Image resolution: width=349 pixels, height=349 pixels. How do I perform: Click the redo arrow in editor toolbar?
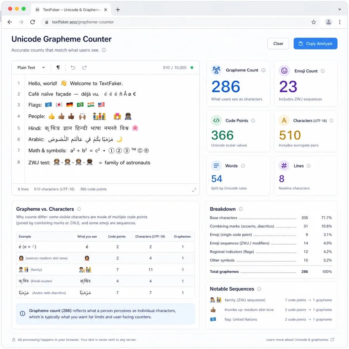(x=85, y=67)
